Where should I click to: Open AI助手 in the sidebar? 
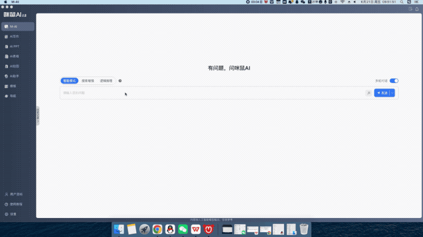[14, 76]
